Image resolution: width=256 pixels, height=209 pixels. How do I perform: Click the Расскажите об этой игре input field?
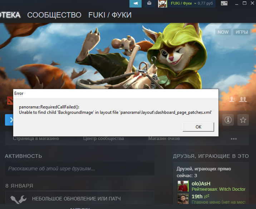pyautogui.click(x=80, y=169)
